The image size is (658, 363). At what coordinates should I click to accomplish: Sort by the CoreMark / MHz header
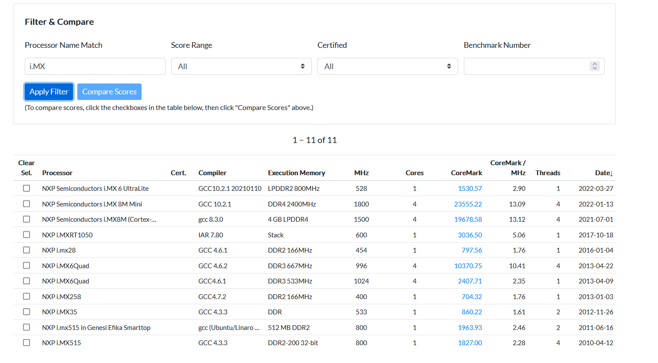pyautogui.click(x=508, y=168)
